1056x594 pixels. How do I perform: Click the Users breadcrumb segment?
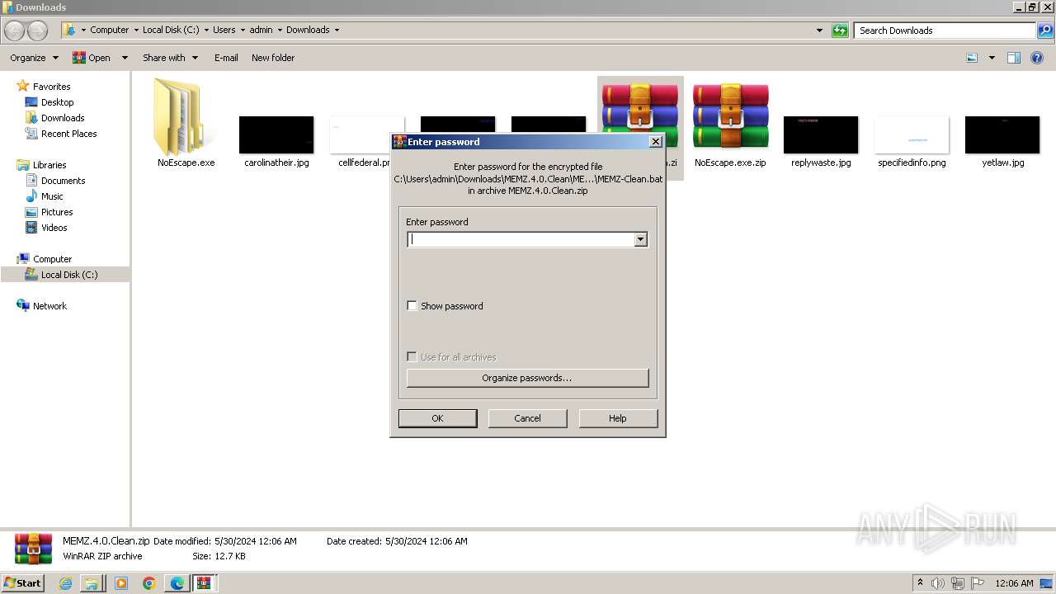(224, 30)
